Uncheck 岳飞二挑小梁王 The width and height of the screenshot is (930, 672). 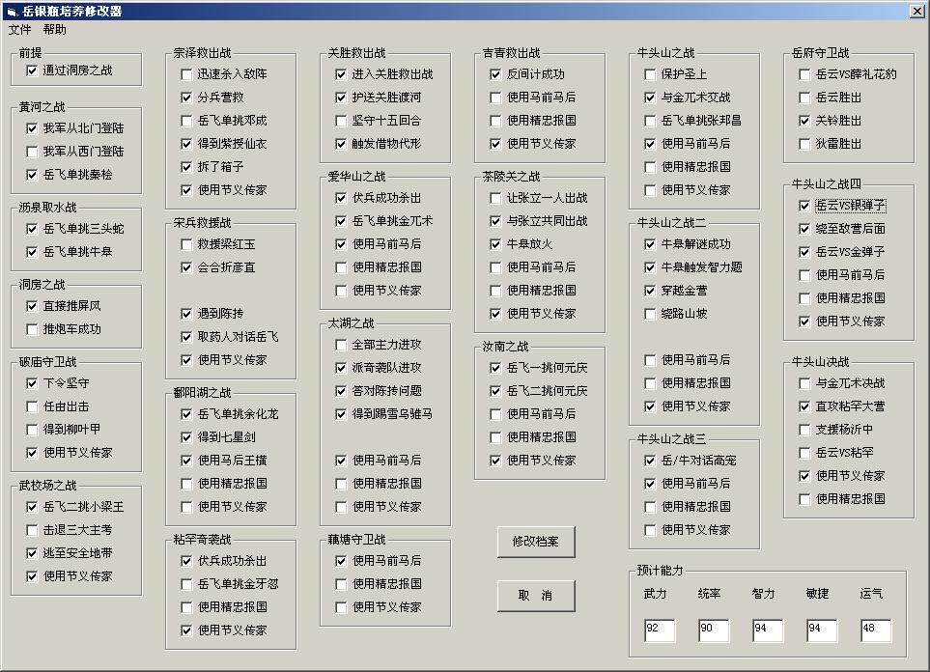[32, 507]
